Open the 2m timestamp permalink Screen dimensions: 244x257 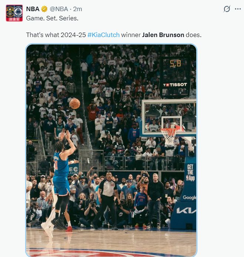coord(77,9)
